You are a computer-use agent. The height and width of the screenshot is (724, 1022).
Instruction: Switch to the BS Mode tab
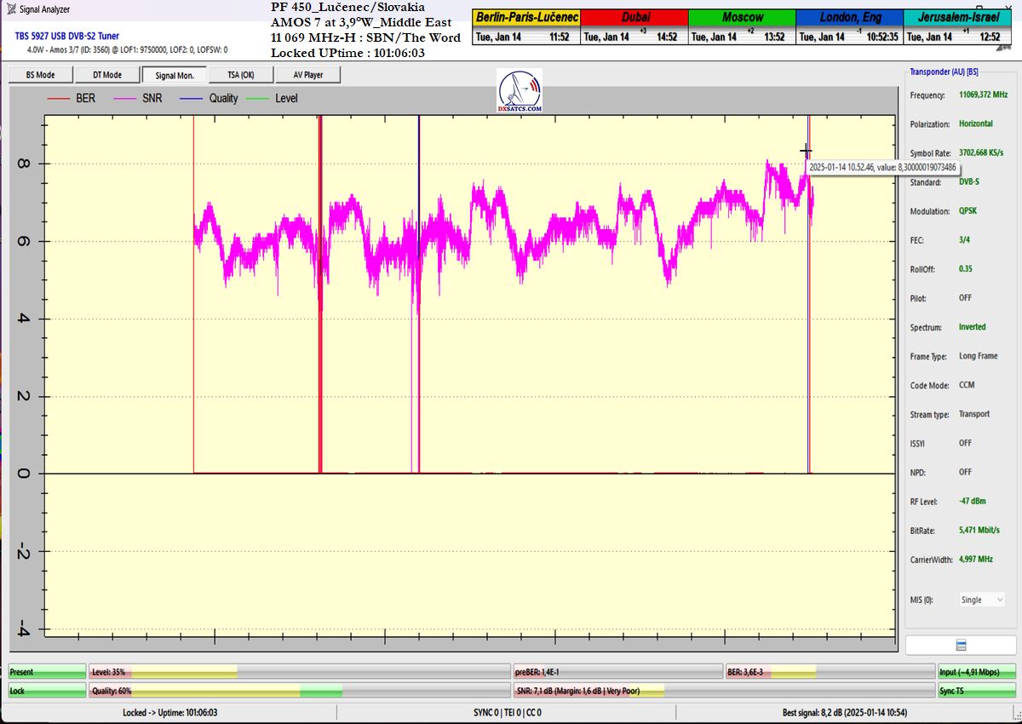coord(40,75)
